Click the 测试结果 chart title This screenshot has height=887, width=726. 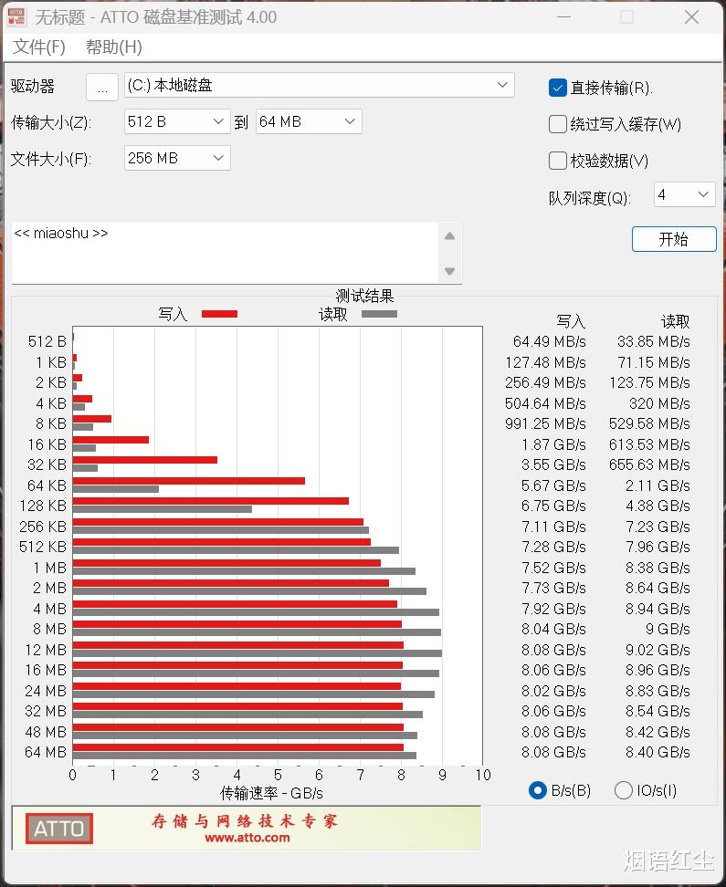[x=364, y=296]
